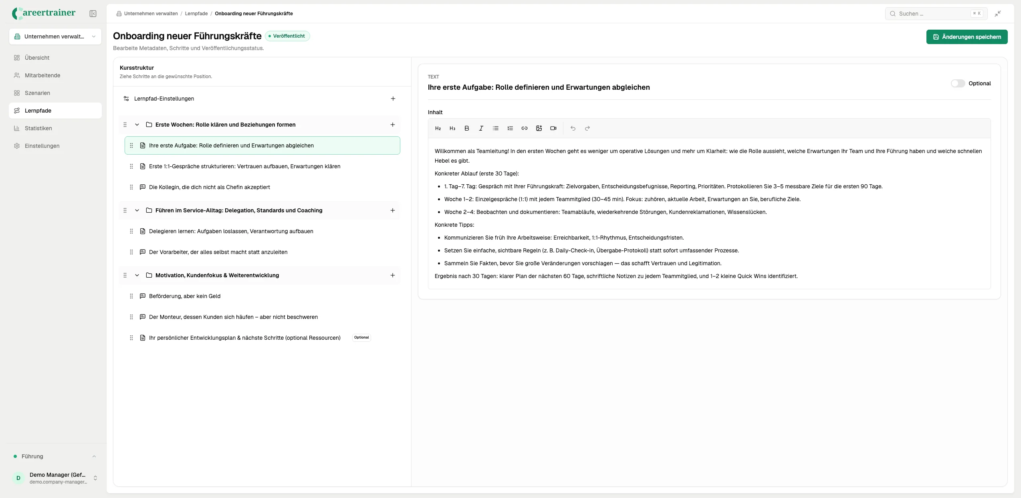Select Motivation, Kundenfokus & Weiterentwicklung title
Image resolution: width=1021 pixels, height=498 pixels.
tap(217, 275)
